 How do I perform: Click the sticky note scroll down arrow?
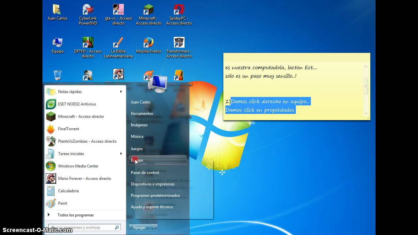[x=366, y=114]
